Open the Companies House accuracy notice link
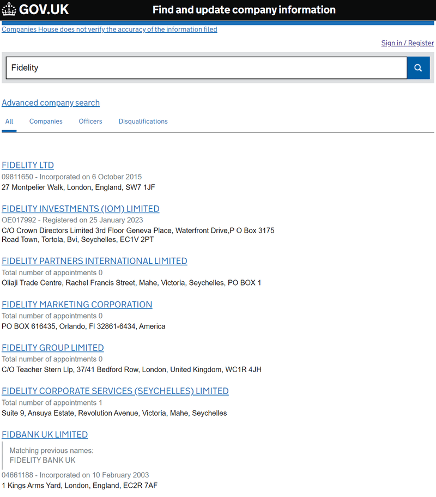Viewport: 436px width, 497px height. click(x=110, y=29)
